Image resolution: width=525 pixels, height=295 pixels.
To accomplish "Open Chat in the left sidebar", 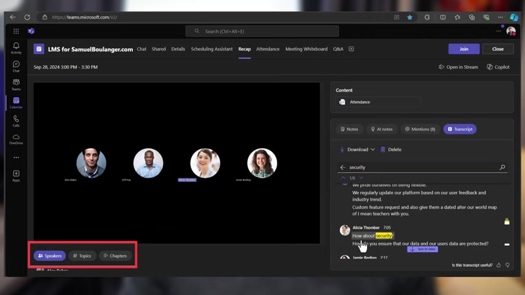I will point(16,66).
